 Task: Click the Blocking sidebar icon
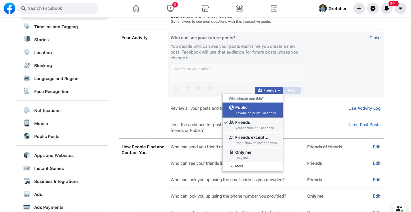(x=27, y=65)
